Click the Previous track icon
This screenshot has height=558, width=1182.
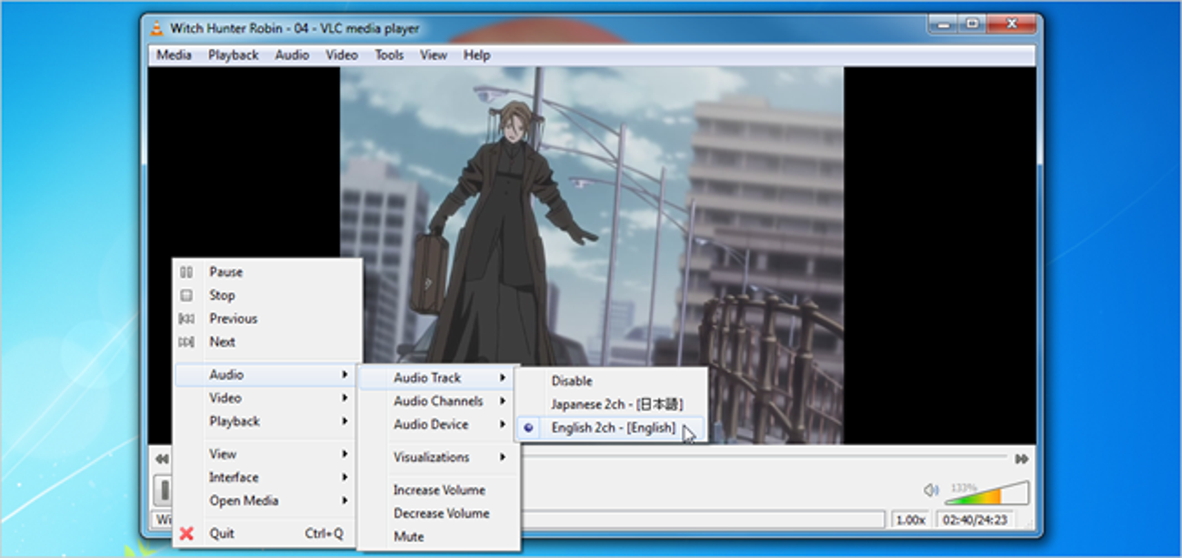[186, 319]
